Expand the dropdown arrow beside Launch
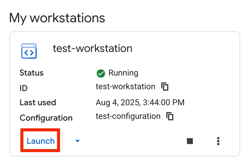Image resolution: width=252 pixels, height=166 pixels. pyautogui.click(x=77, y=141)
